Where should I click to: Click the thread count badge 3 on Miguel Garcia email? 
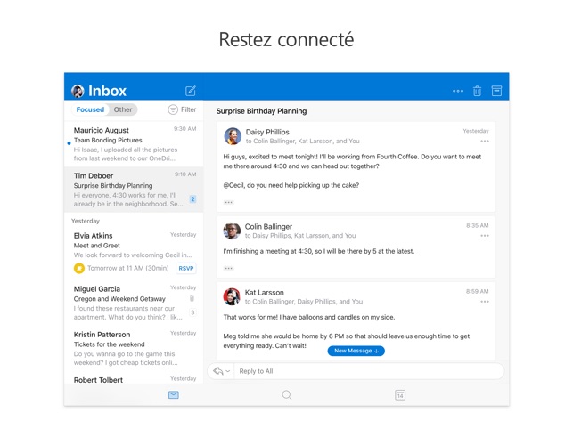(x=192, y=312)
